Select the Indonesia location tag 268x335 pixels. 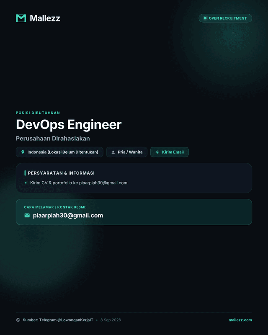point(59,152)
